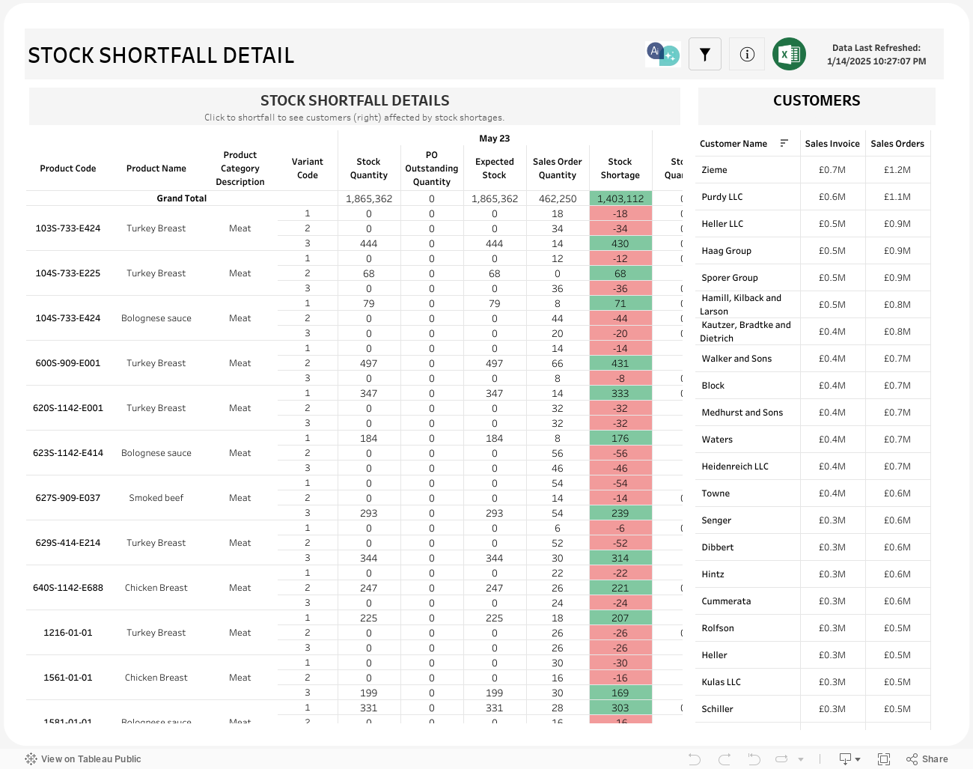This screenshot has width=973, height=769.
Task: Open View on Tableau Public link
Action: click(83, 759)
